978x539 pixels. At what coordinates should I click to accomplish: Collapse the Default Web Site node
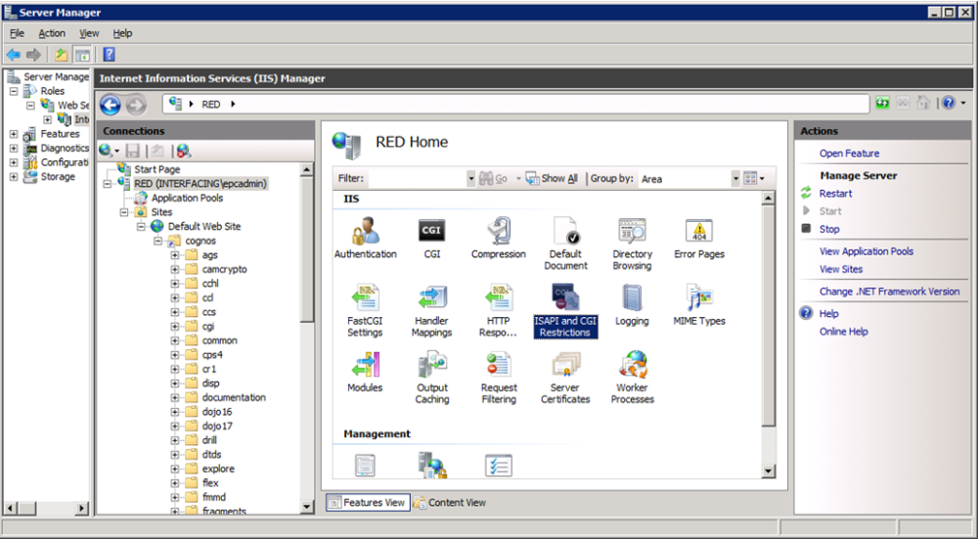[140, 226]
